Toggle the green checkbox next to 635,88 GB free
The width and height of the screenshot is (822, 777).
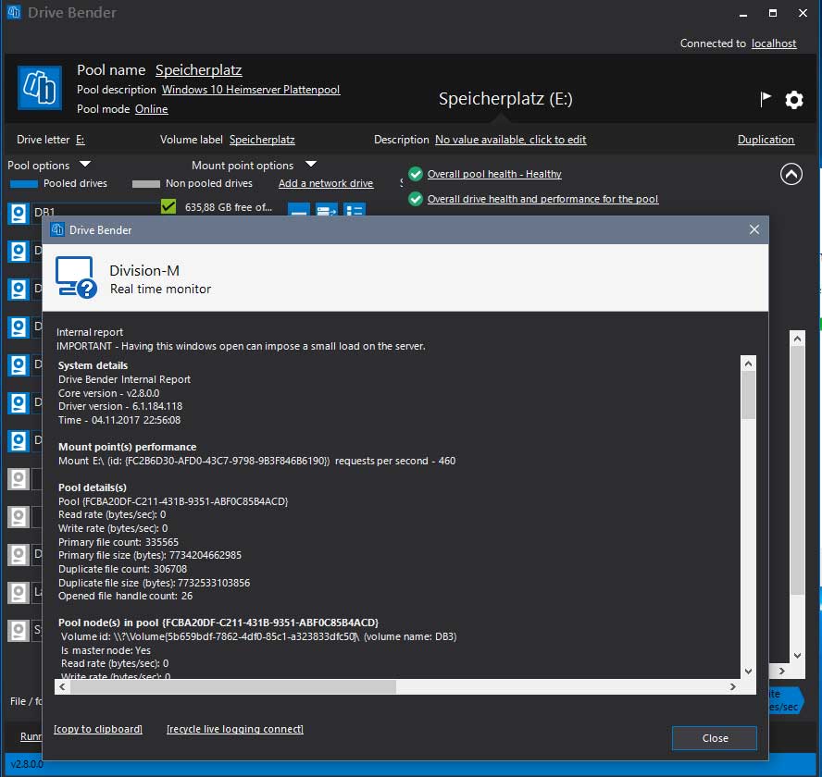[x=168, y=206]
